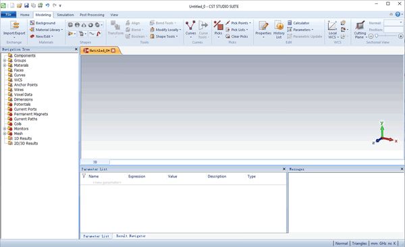Screen dimensions: 405x247
Task: Click the filter funnel icon in Parameter List
Action: [84, 176]
